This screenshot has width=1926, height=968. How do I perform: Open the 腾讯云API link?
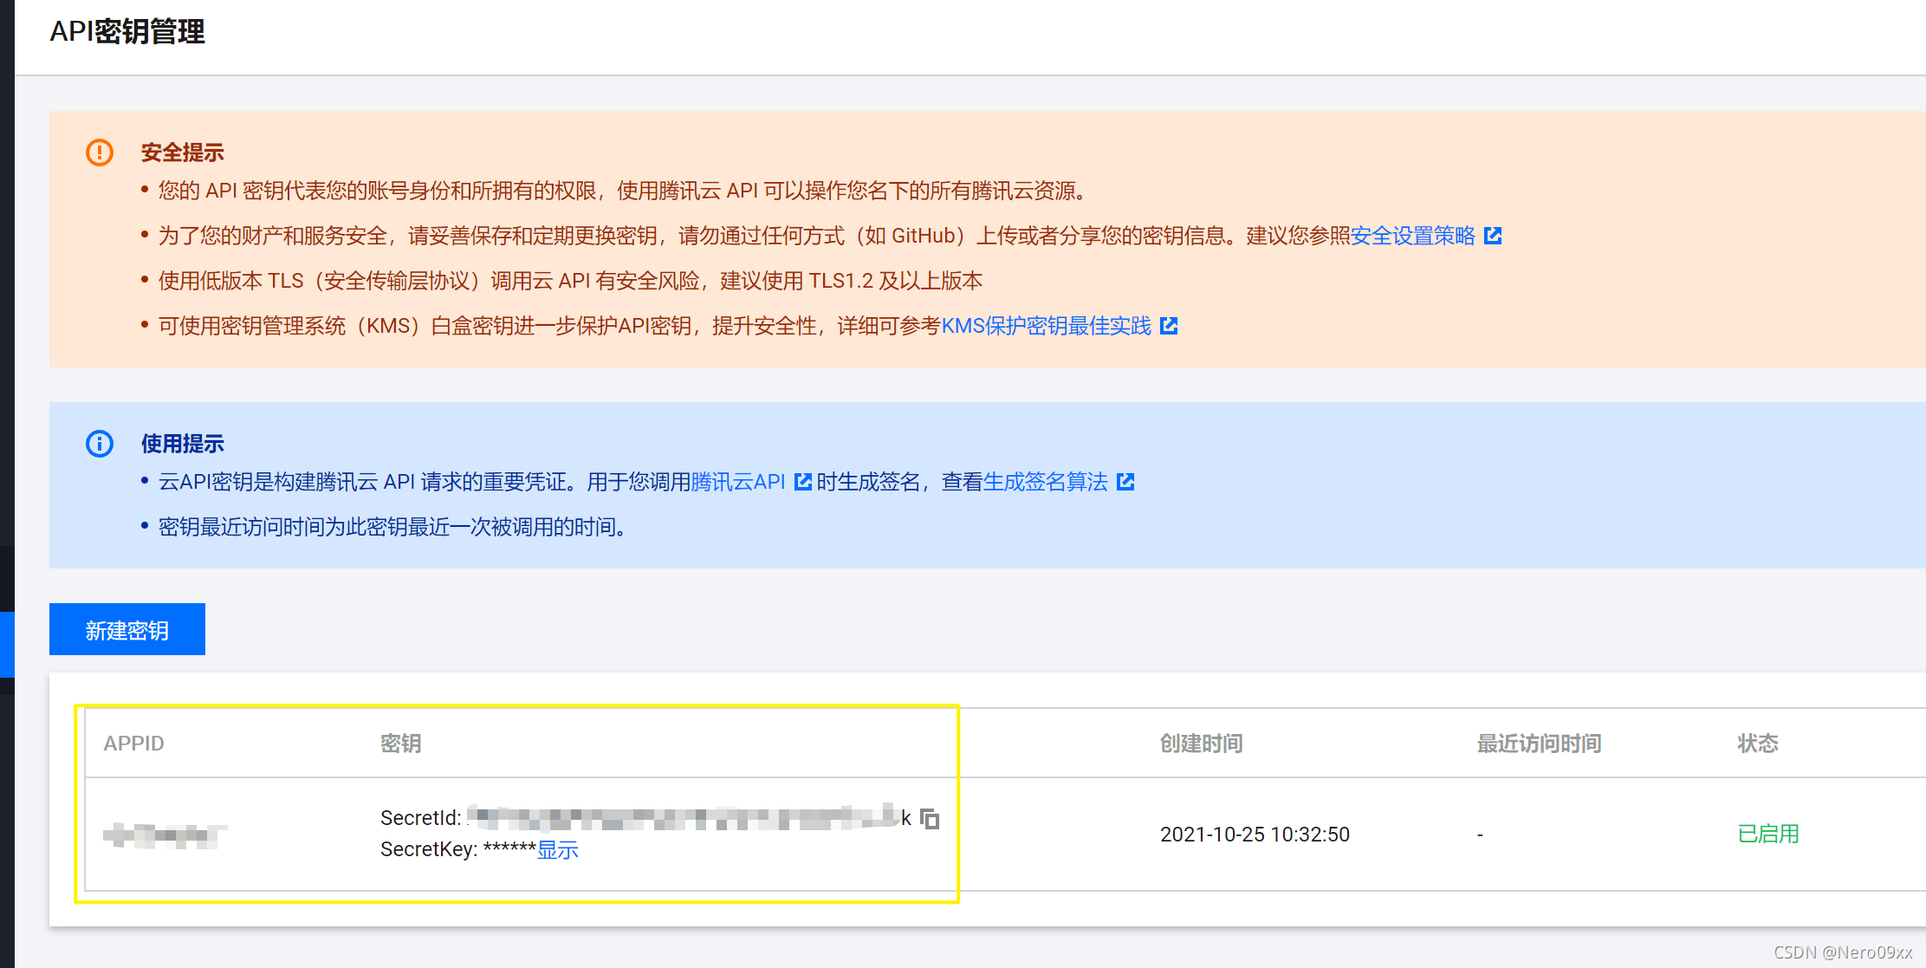tap(738, 482)
